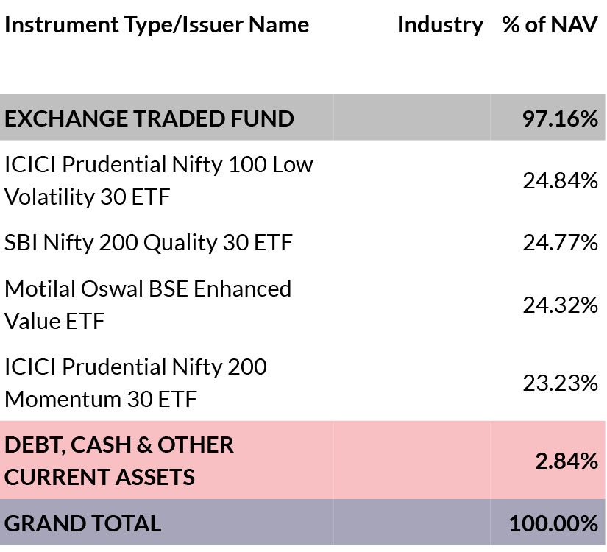Click the 97.16% exchange traded fund value

coord(560,118)
